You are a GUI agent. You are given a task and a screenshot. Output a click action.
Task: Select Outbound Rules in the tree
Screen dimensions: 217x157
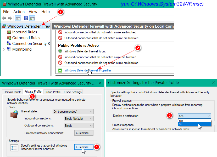click(x=26, y=38)
